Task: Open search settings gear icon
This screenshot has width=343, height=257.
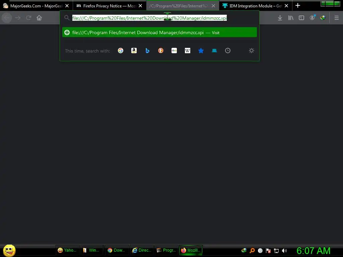Action: [252, 51]
